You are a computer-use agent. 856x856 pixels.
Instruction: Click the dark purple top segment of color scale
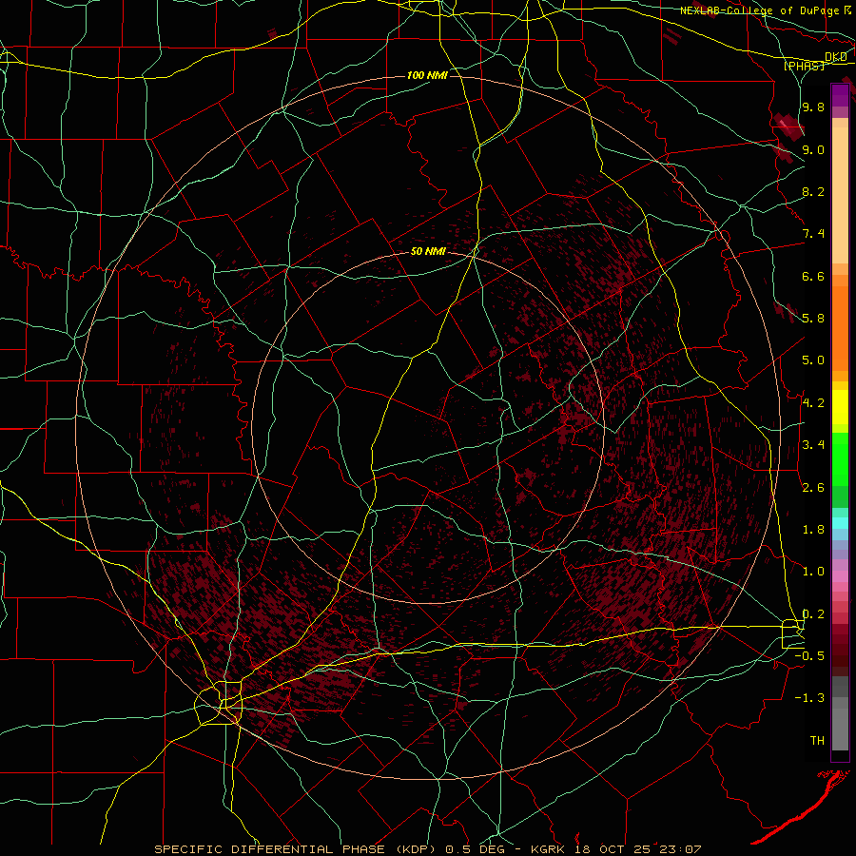point(840,95)
